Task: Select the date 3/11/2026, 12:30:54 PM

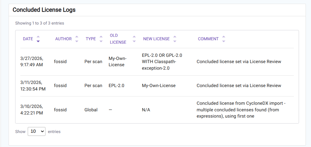Action: (x=33, y=86)
